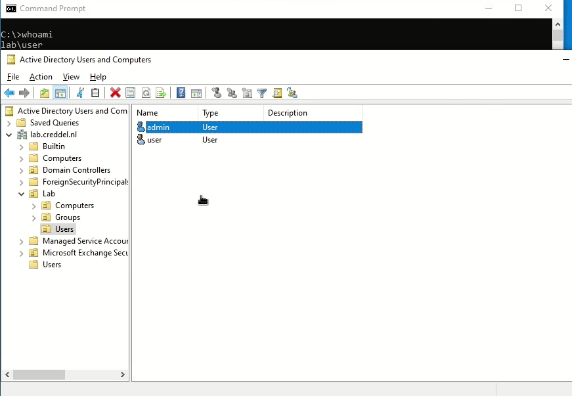This screenshot has width=572, height=396.
Task: Open Properties from the toolbar icon
Action: [130, 93]
